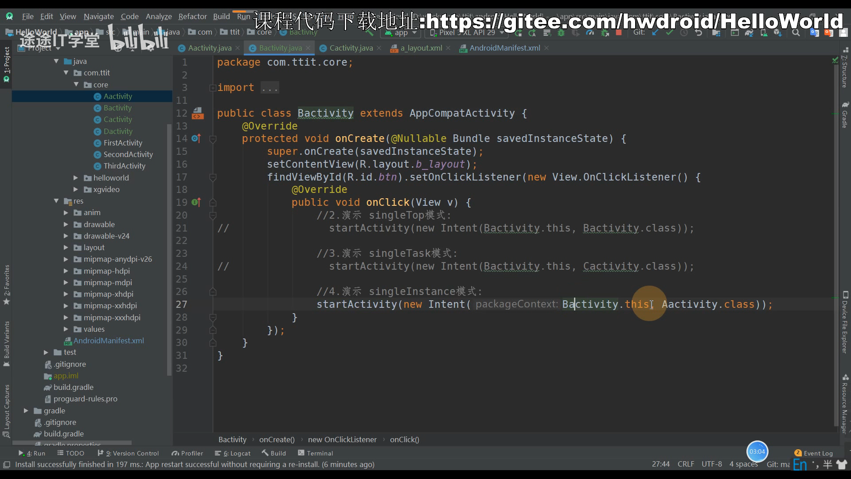This screenshot has width=851, height=479.
Task: Open the app run configuration dropdown
Action: click(x=401, y=33)
